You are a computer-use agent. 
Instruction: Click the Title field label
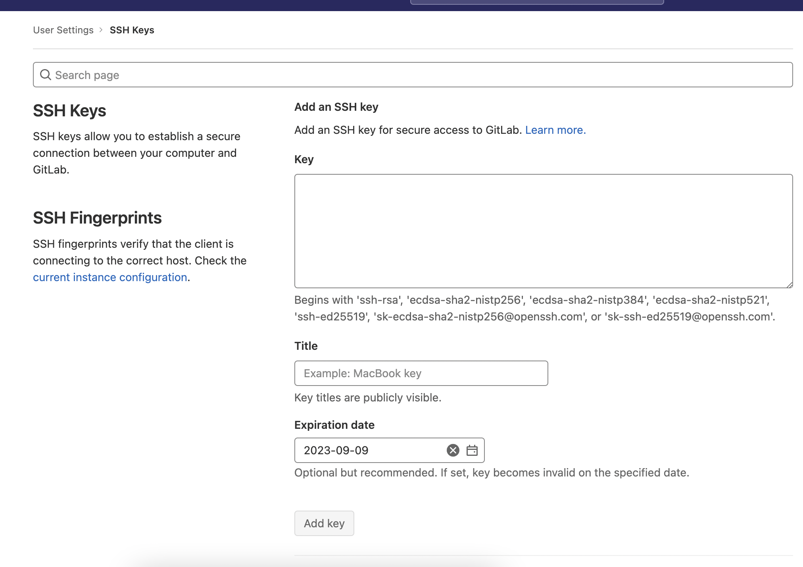306,346
